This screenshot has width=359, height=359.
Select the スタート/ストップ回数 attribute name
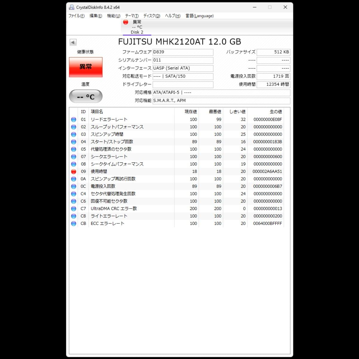[112, 142]
